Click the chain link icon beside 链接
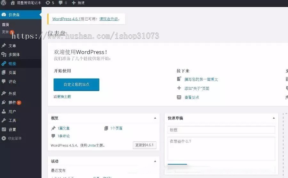The height and width of the screenshot is (178, 288). point(4,63)
